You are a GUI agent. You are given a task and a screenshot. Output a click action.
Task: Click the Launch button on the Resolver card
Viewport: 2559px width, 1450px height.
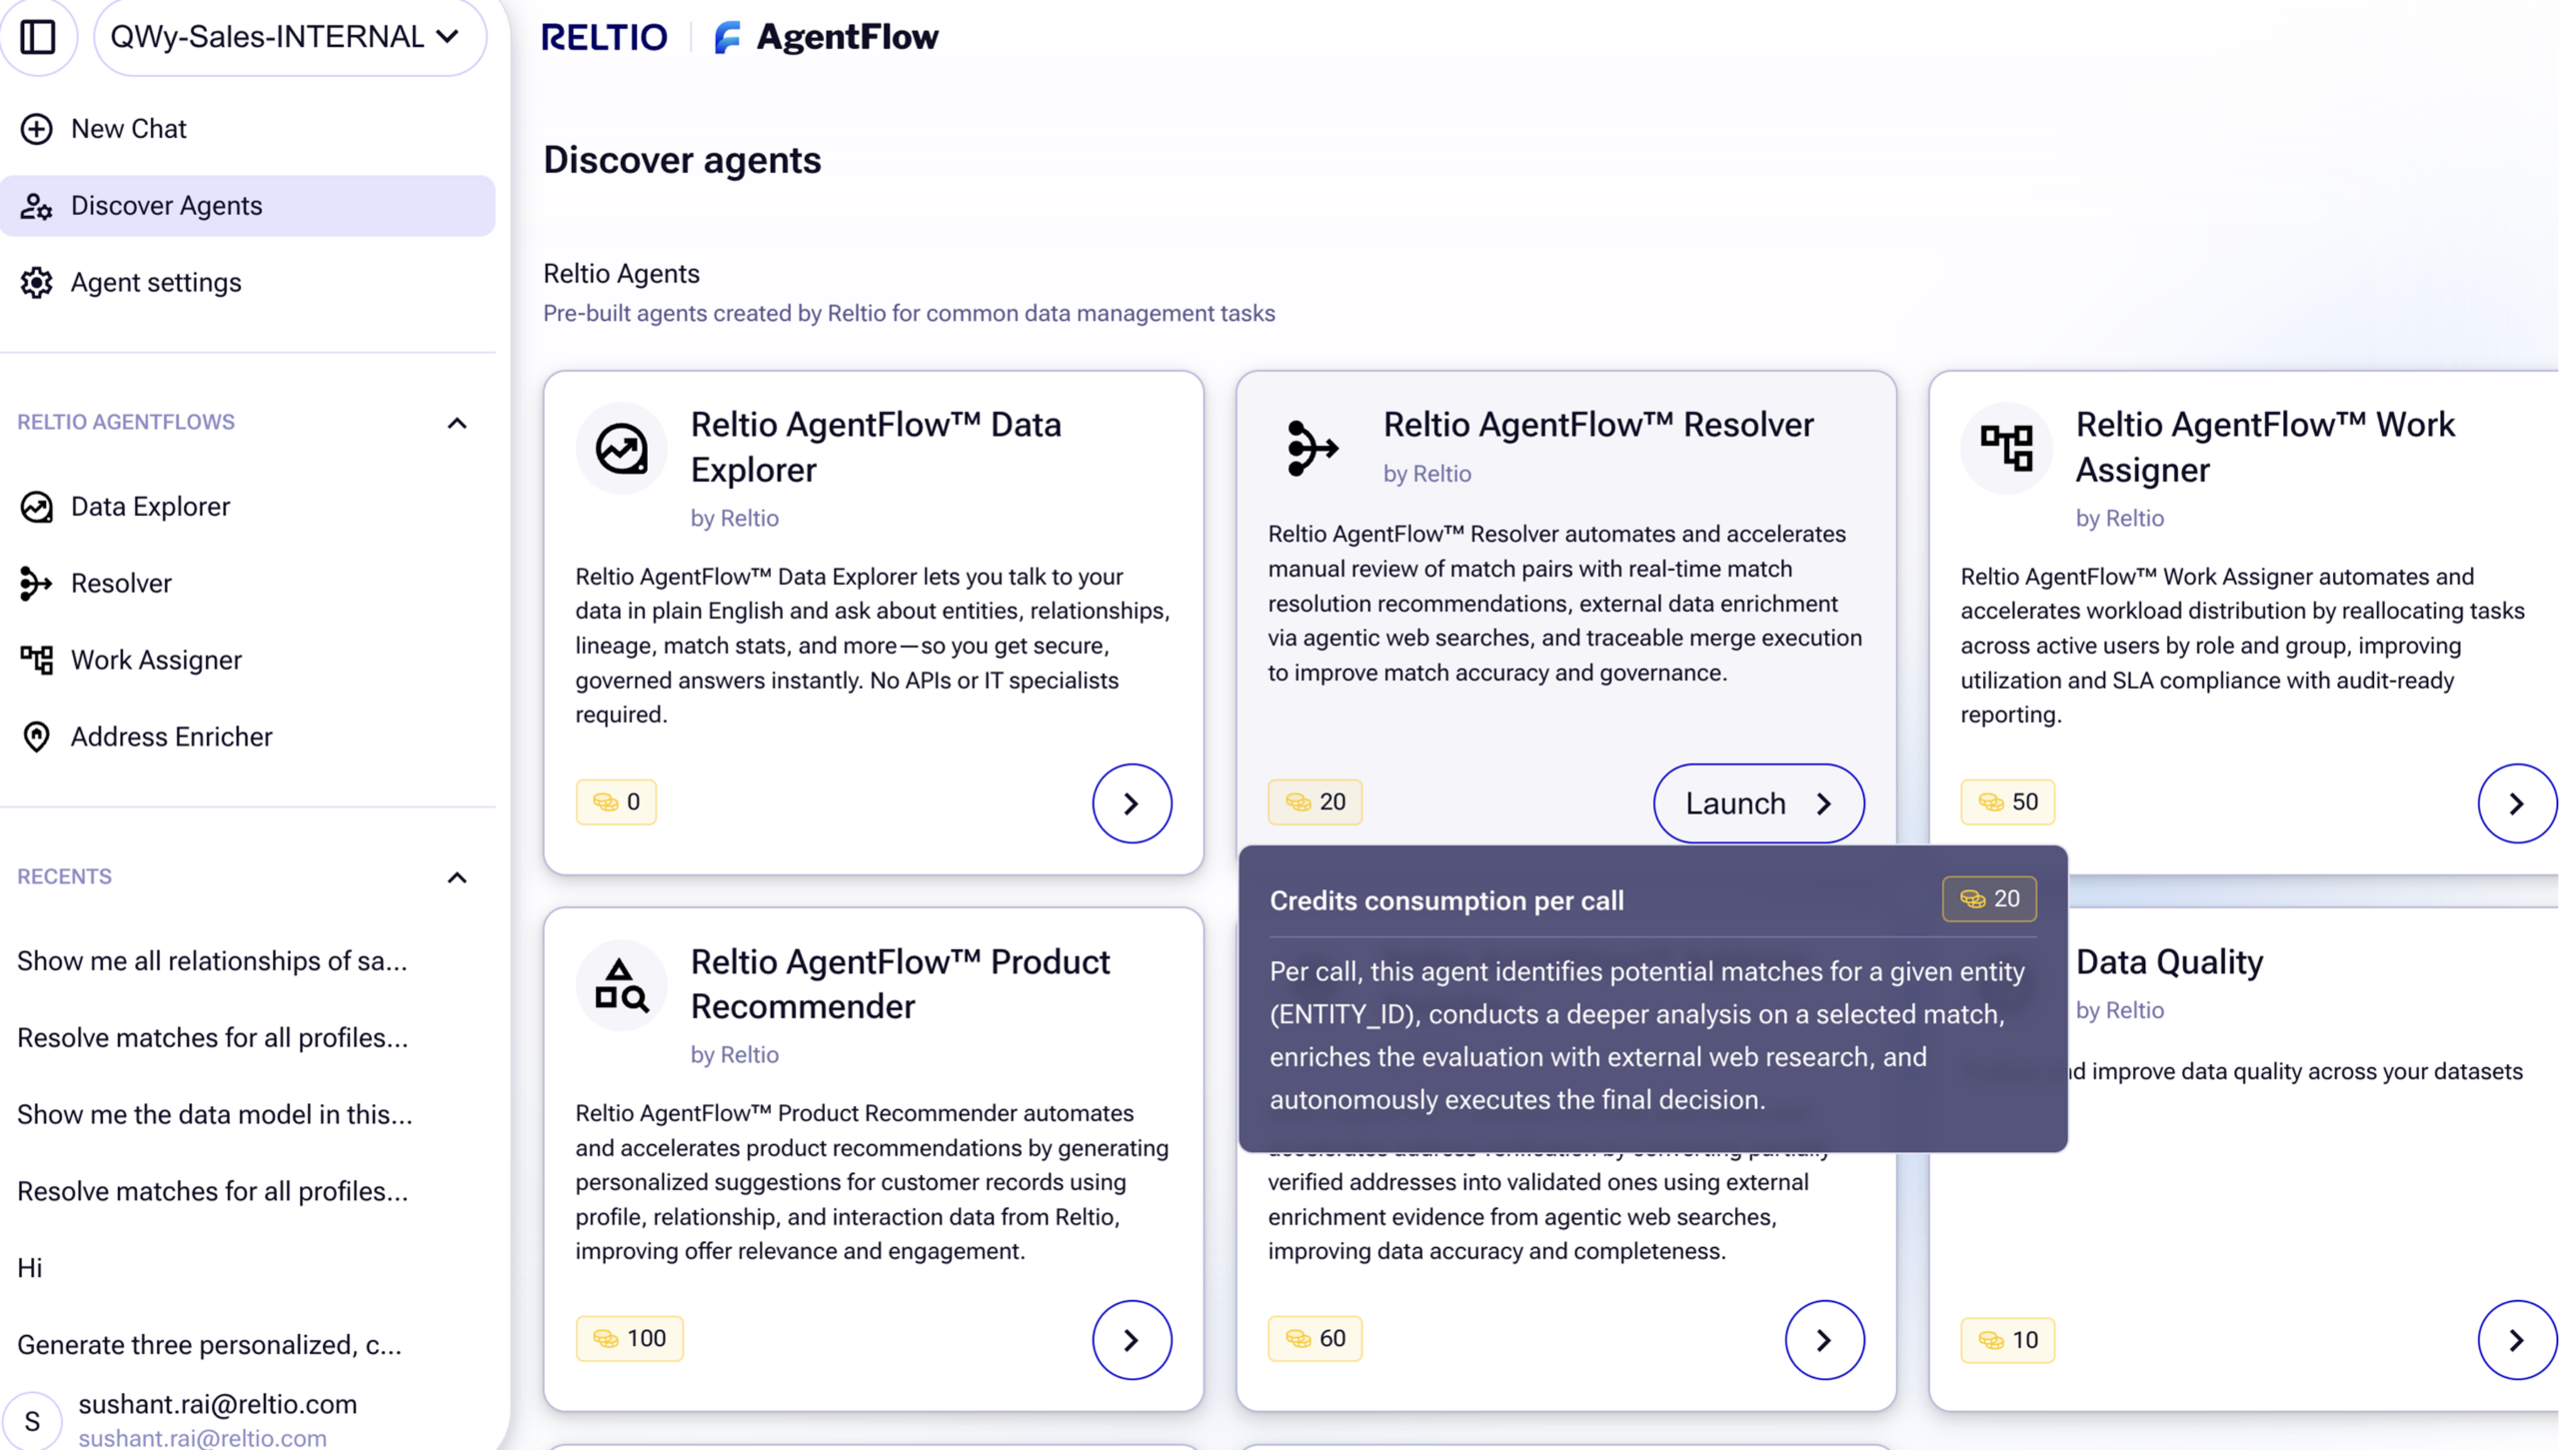click(x=1757, y=803)
